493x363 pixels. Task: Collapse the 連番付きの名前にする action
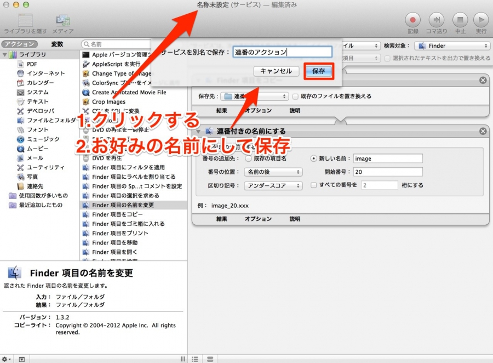(198, 131)
